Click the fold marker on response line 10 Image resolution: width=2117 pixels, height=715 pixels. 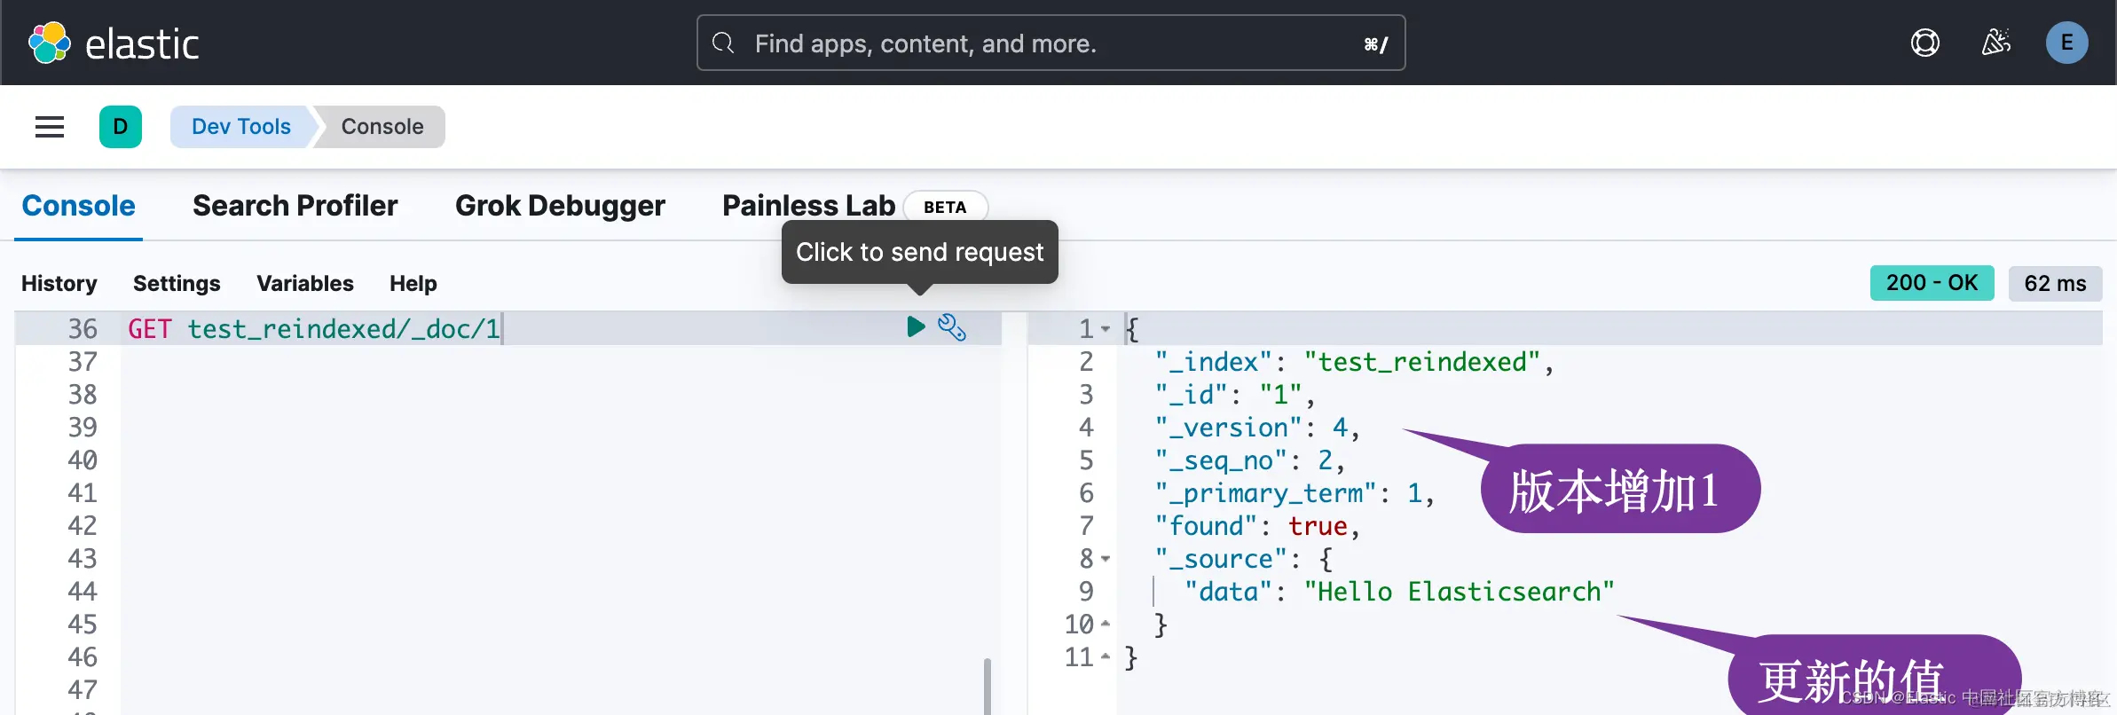pyautogui.click(x=1106, y=625)
